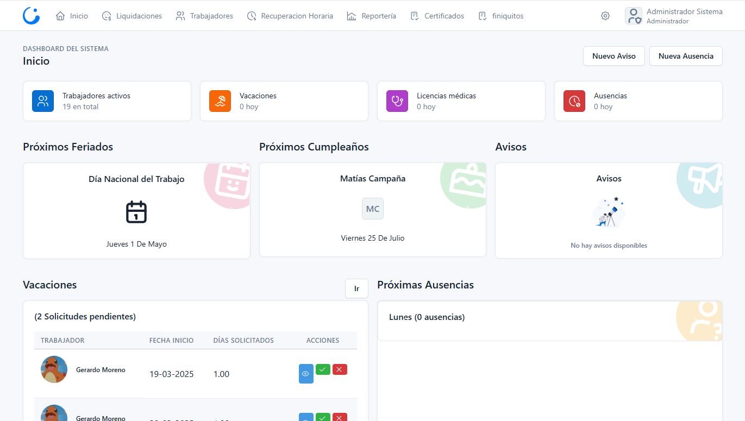Click the app logo in the navbar
The image size is (745, 421).
[31, 16]
